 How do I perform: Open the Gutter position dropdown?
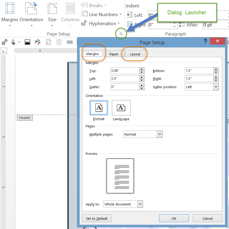click(202, 87)
